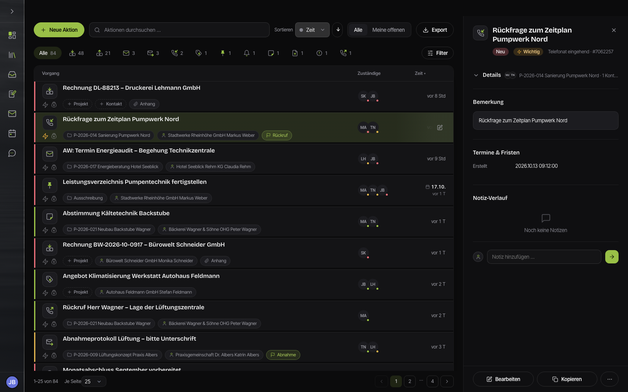Screen dimensions: 628x392
Task: Open the Je Seite 25 dropdown
Action: coord(93,381)
